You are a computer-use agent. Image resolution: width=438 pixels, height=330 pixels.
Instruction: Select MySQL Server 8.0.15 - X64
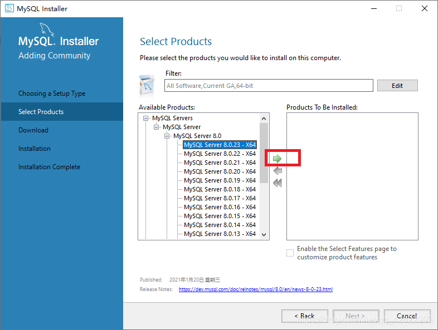(x=220, y=216)
